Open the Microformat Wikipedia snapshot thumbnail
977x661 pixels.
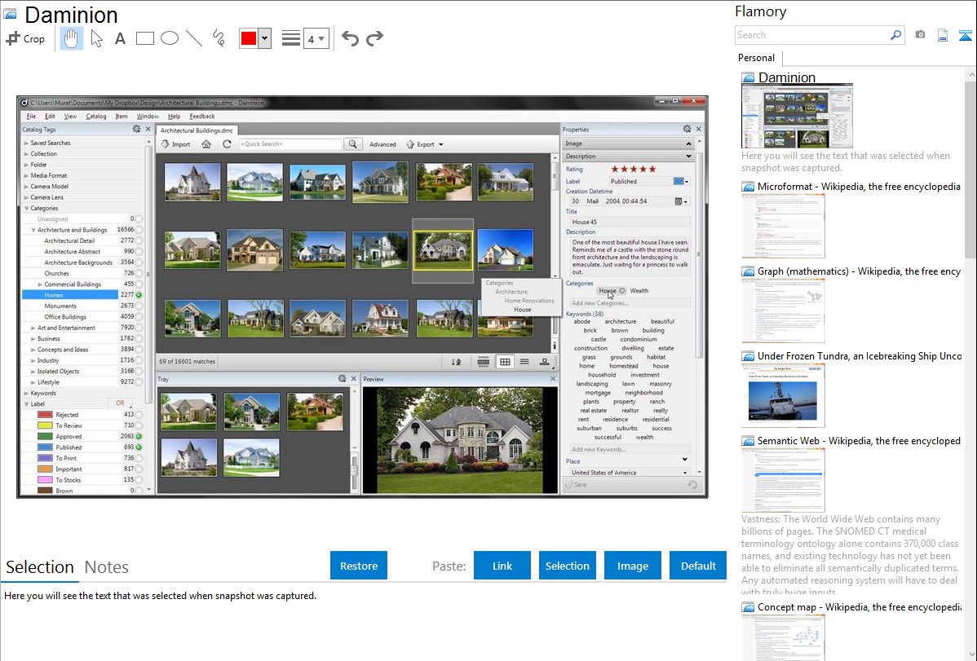[783, 226]
